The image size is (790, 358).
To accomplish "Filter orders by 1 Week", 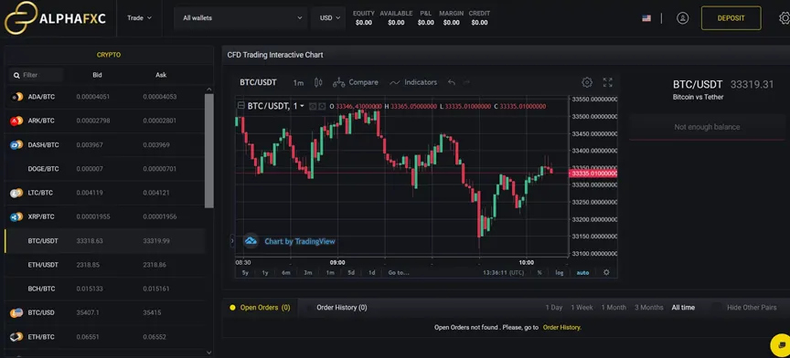I will point(582,307).
